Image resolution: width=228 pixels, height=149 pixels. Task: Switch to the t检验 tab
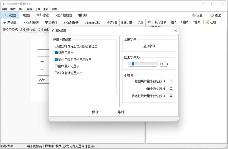[x=26, y=15]
